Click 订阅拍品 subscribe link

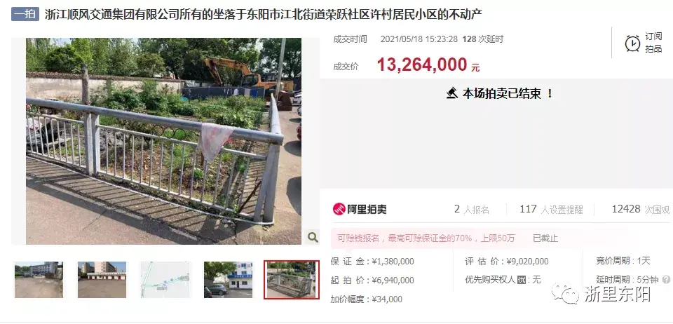pyautogui.click(x=653, y=43)
